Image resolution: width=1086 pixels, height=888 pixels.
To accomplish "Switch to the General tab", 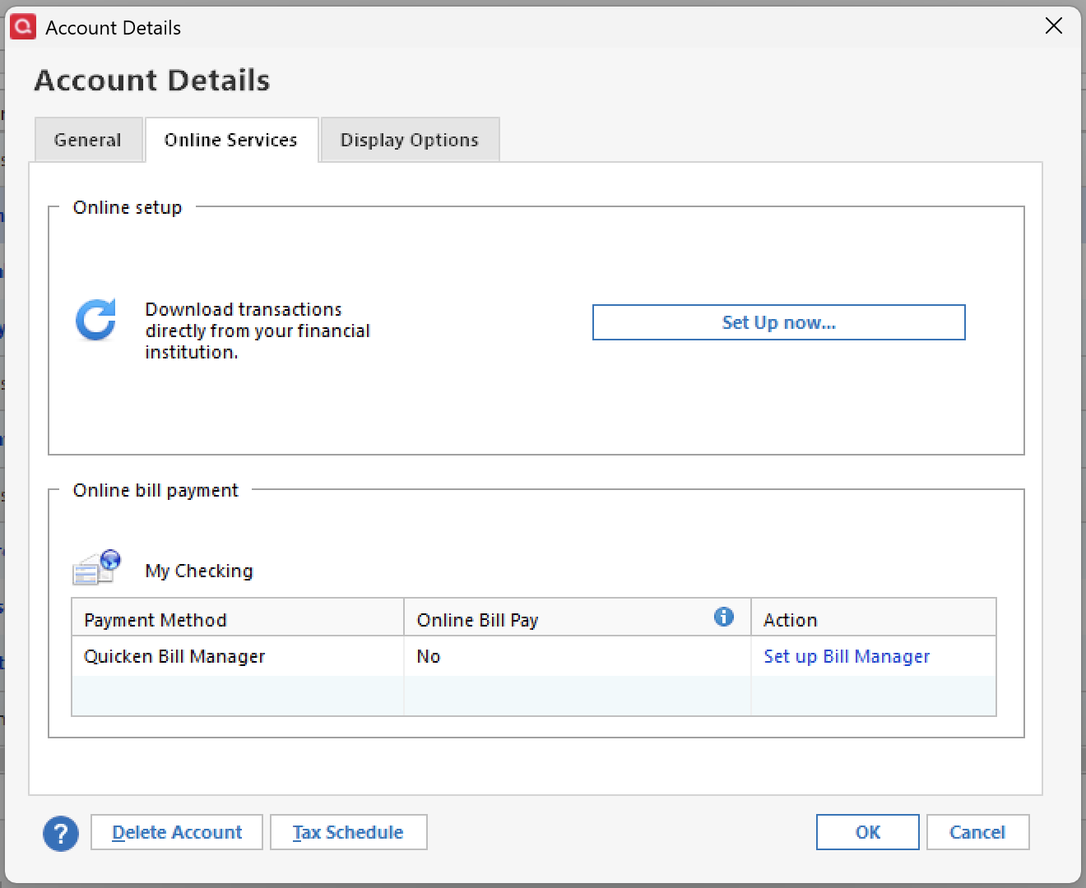I will (88, 140).
